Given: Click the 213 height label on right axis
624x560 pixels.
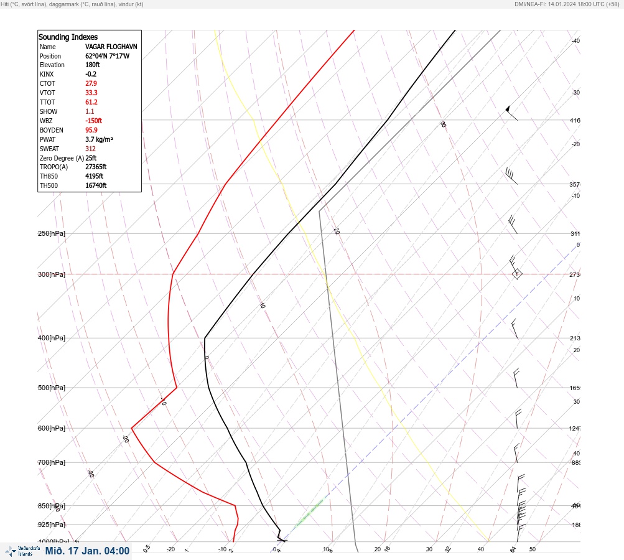Looking at the screenshot, I should tap(575, 338).
